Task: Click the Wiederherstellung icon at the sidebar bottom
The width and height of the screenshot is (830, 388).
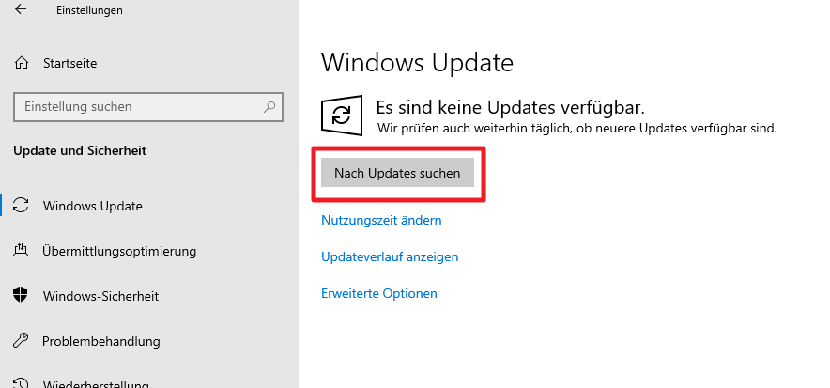Action: [x=21, y=383]
